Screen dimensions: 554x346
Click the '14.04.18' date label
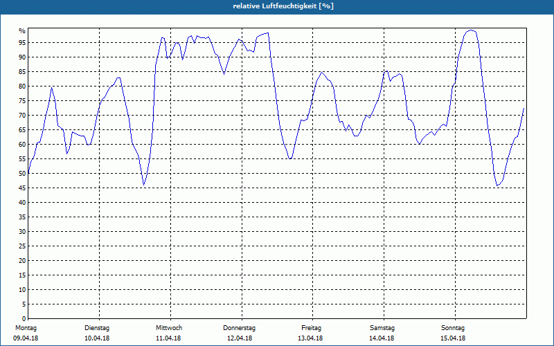tap(382, 338)
